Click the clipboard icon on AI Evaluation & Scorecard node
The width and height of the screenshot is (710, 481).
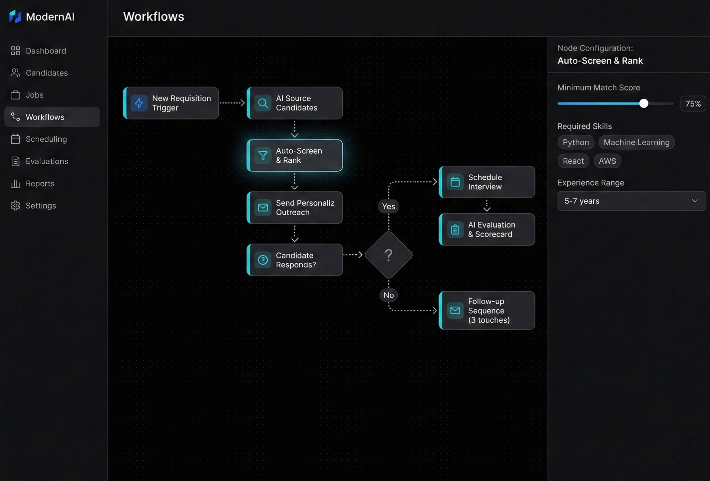455,229
